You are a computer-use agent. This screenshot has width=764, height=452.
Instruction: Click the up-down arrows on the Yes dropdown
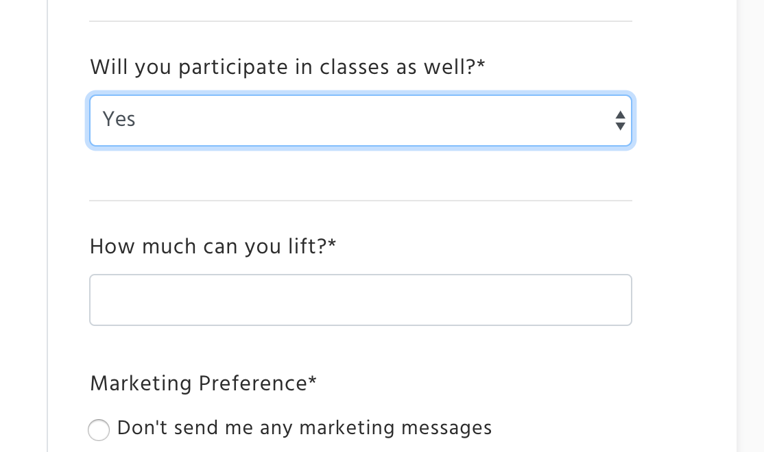[620, 121]
